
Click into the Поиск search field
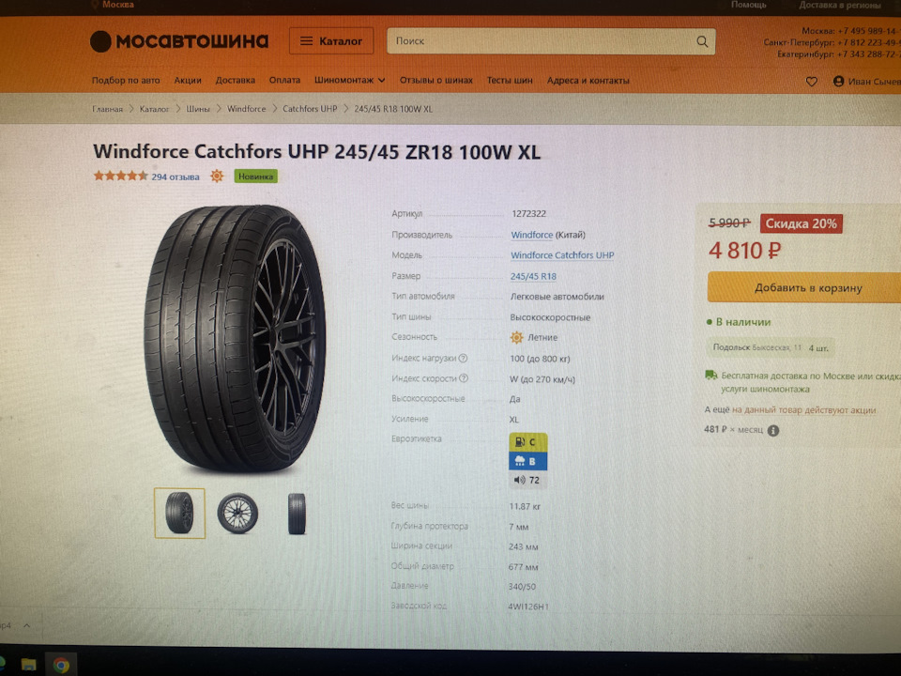coord(541,41)
